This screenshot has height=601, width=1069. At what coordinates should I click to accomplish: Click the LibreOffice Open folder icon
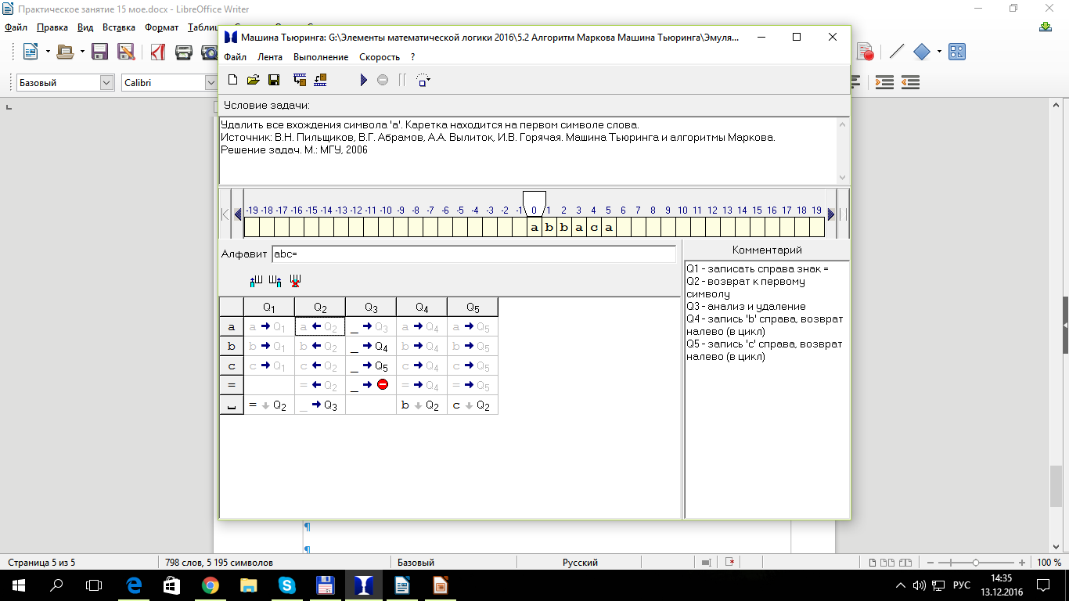[x=66, y=52]
